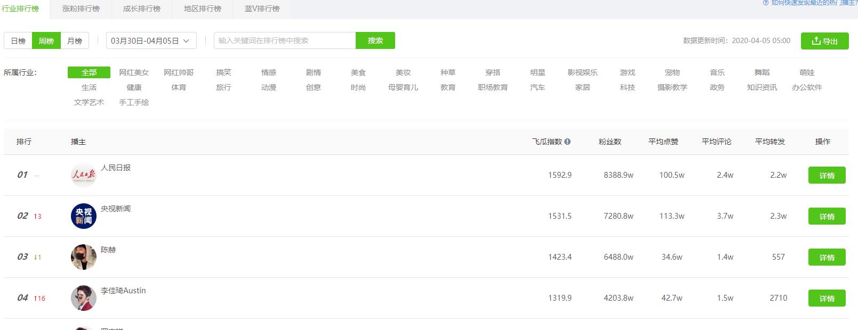Filter by 汽车 industry

(x=538, y=87)
